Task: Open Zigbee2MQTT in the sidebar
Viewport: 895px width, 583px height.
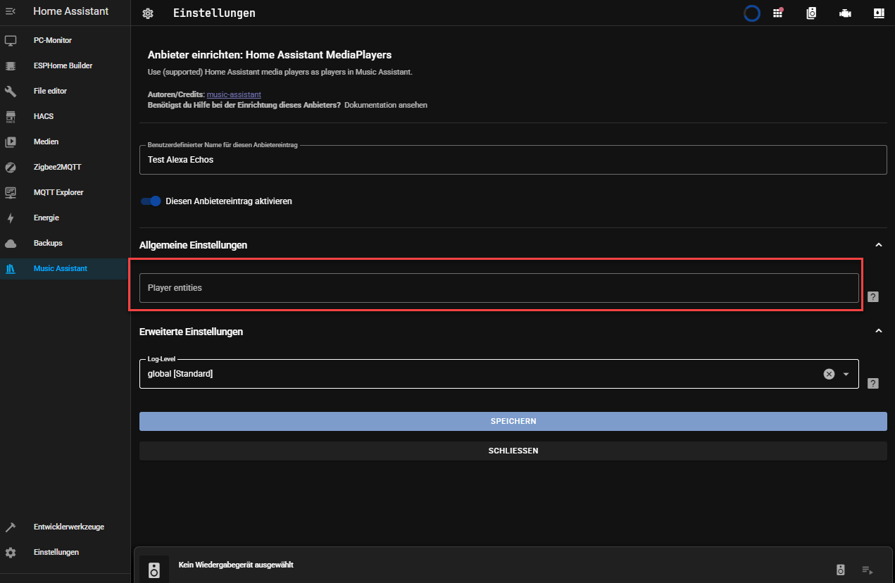Action: tap(58, 167)
